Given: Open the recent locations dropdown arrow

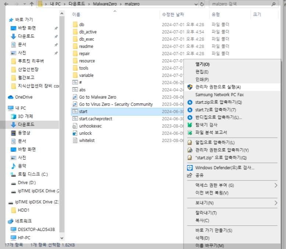Looking at the screenshot, I should [x=25, y=4].
